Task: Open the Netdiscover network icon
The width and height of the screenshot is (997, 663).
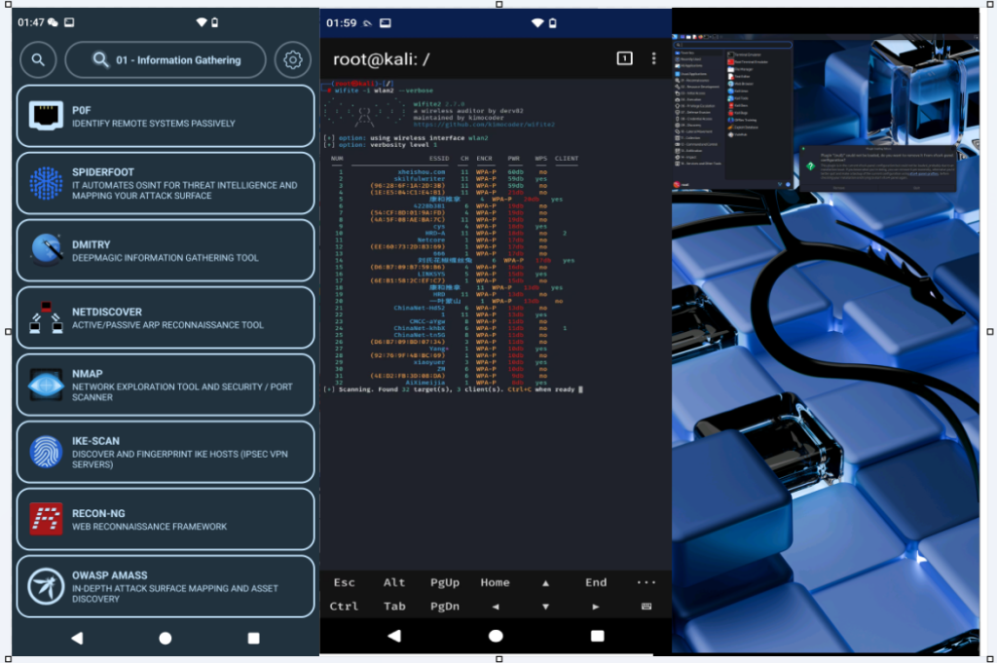Action: coord(46,317)
